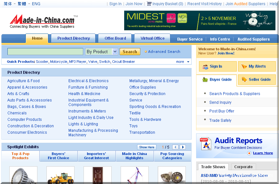Viewport: 279px width, 184px height.
Task: Switch language to 繁體
Action: pyautogui.click(x=22, y=4)
